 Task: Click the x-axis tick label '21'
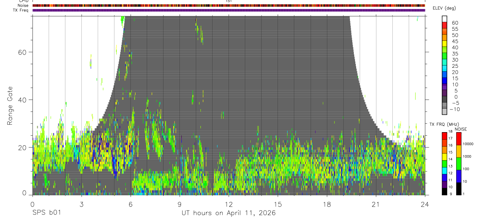click(x=376, y=205)
